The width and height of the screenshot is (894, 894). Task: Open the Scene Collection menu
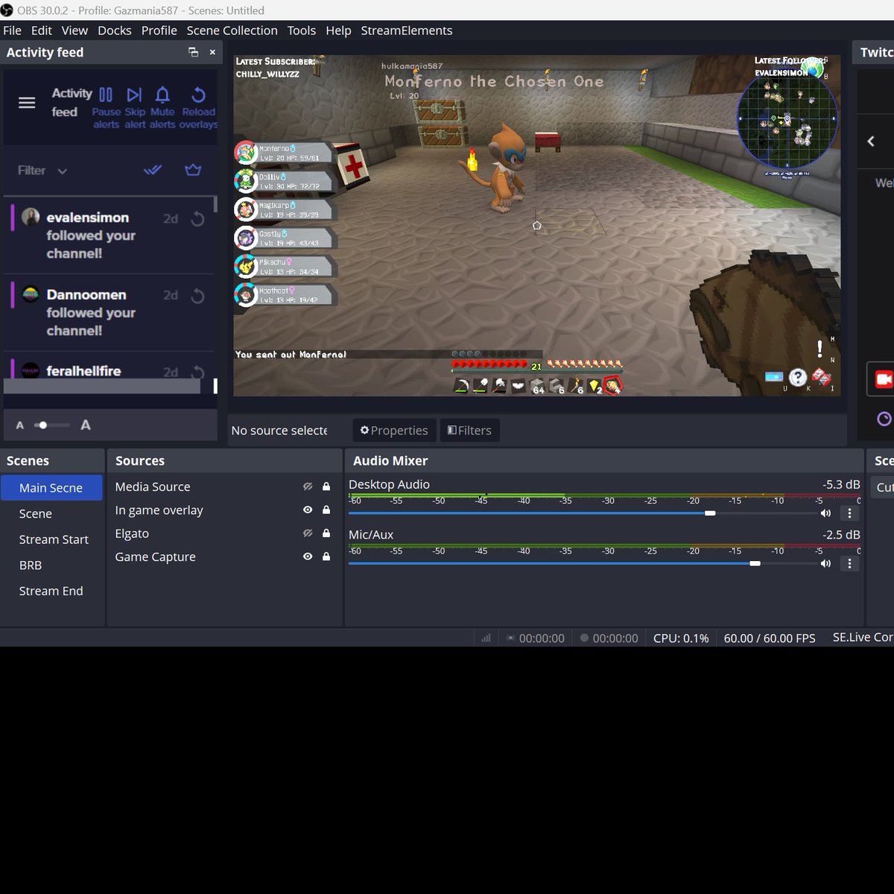click(232, 31)
